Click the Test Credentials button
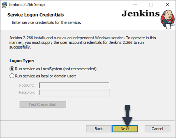 click(x=43, y=105)
